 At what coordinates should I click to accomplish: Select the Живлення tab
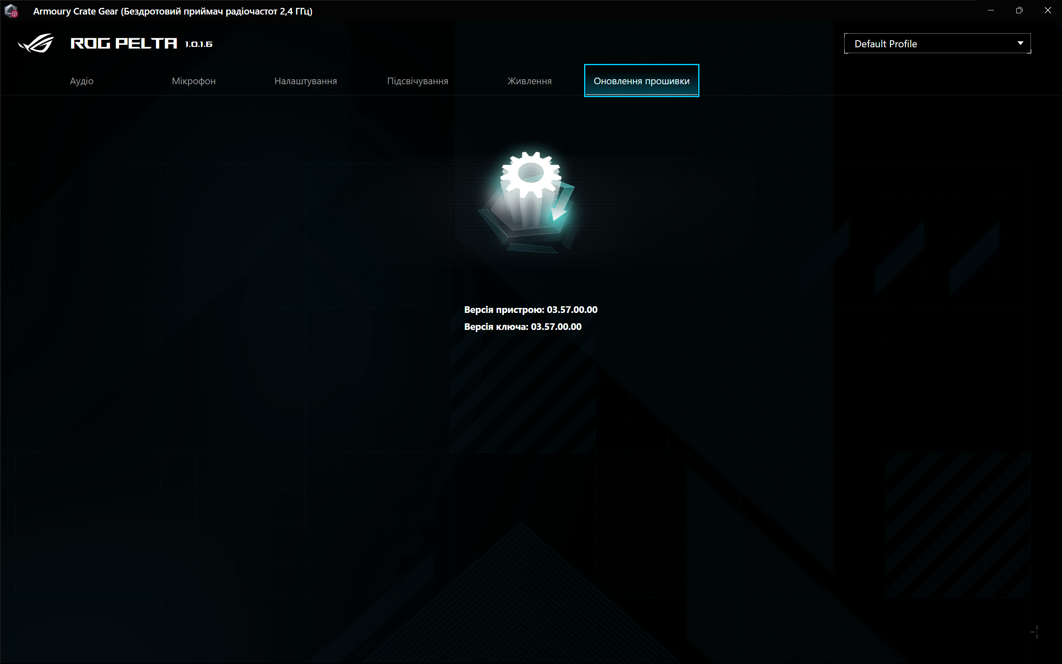pyautogui.click(x=529, y=81)
